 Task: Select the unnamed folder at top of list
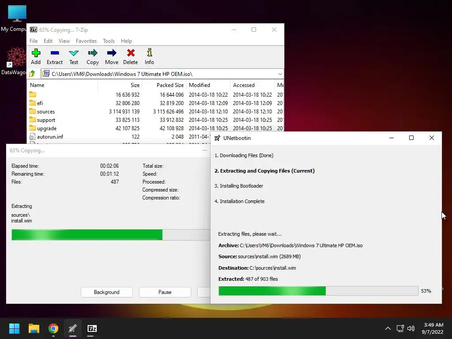pos(33,94)
